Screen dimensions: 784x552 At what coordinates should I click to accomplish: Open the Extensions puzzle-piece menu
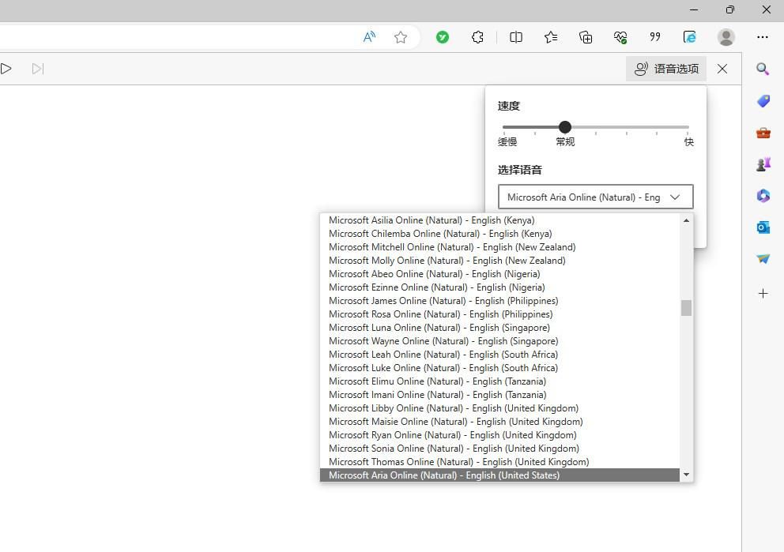477,37
